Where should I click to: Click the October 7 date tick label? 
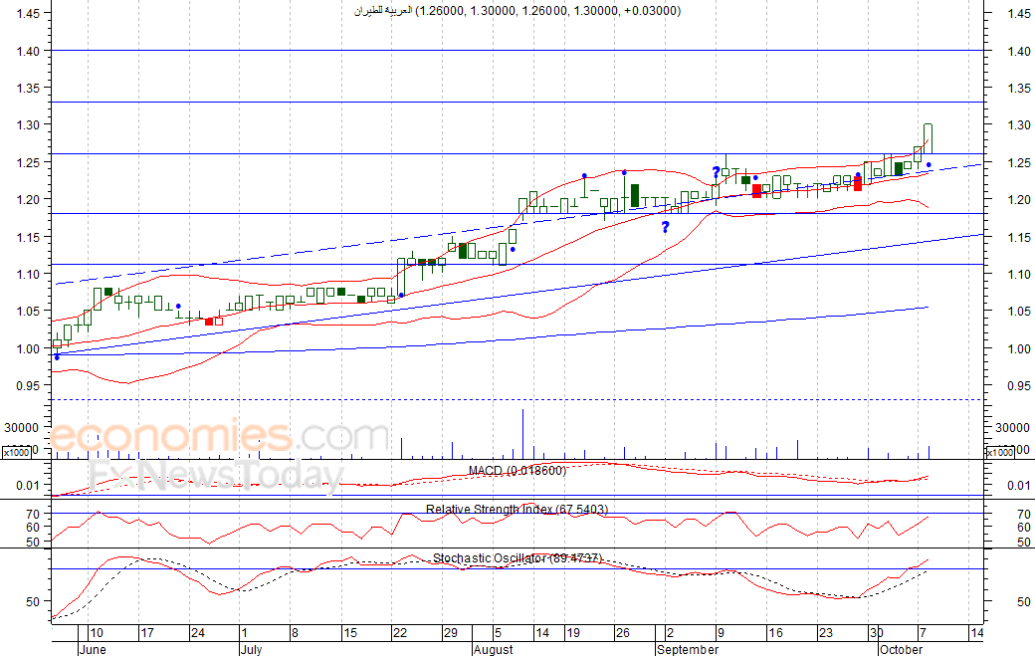[x=925, y=633]
